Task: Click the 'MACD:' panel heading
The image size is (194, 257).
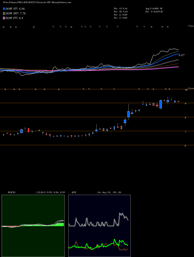Action: 12,192
